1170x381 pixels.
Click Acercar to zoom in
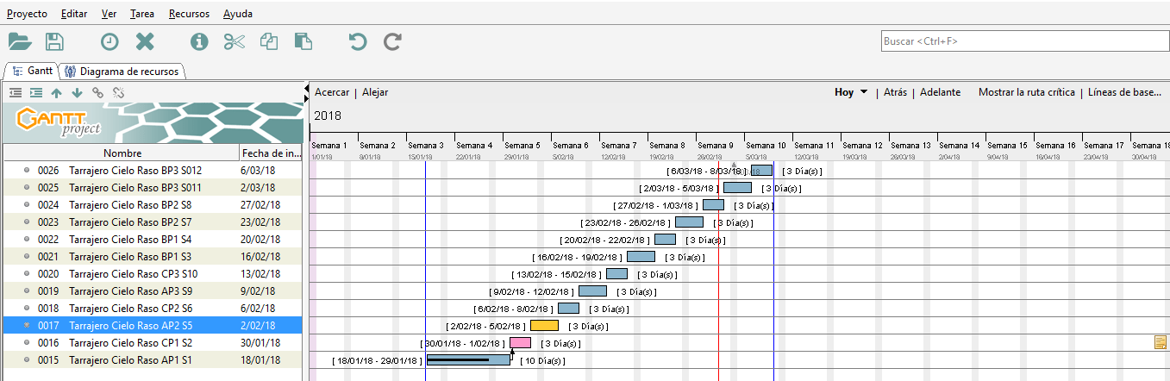click(332, 92)
